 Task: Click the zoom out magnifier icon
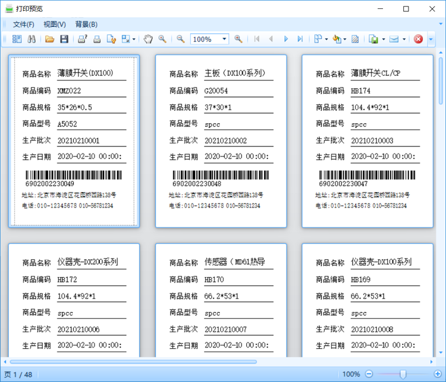click(x=180, y=39)
